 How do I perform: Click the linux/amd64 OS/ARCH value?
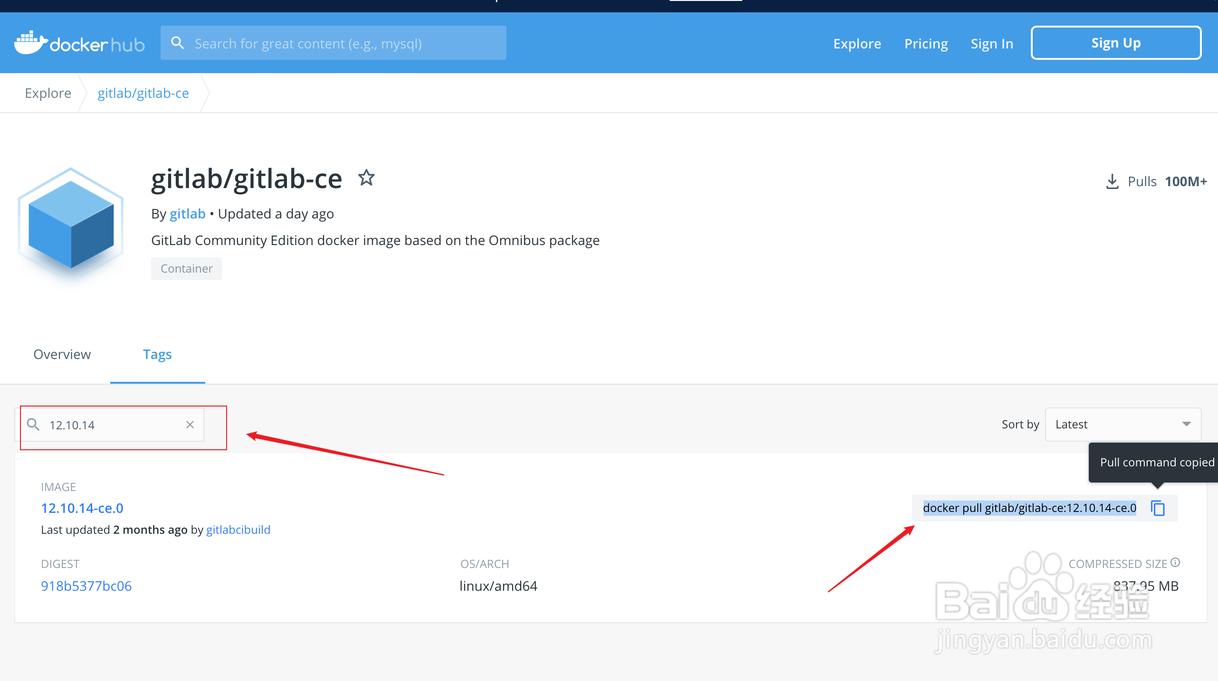(x=498, y=586)
